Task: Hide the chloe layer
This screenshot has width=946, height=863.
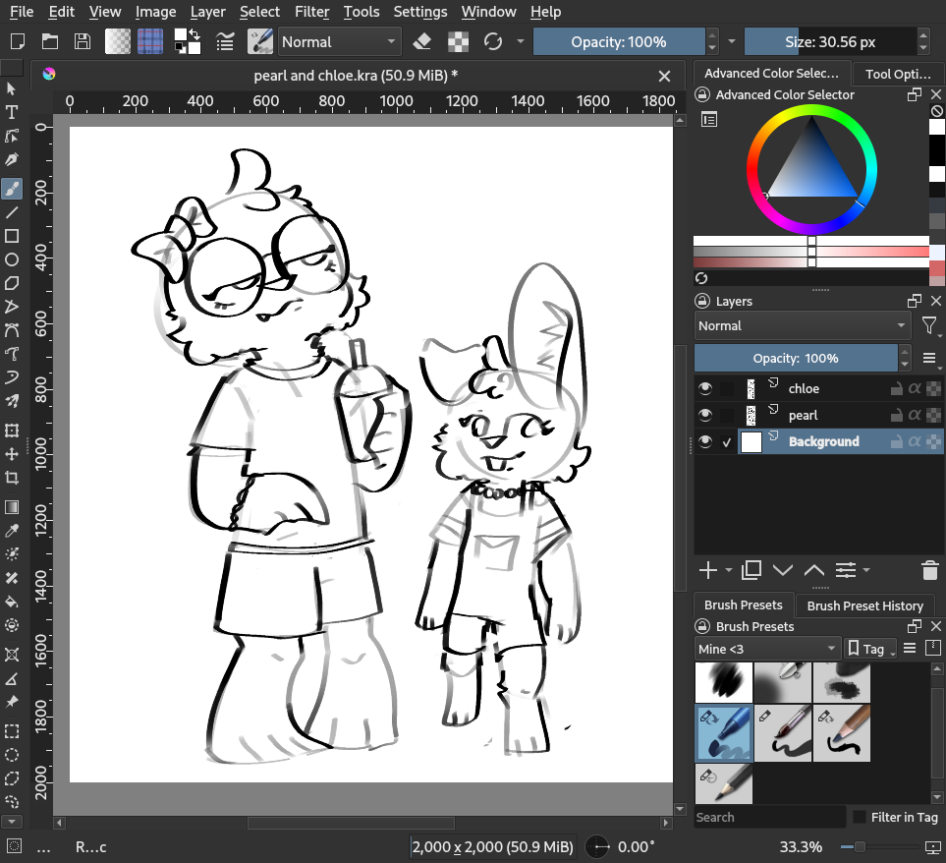Action: pos(704,387)
